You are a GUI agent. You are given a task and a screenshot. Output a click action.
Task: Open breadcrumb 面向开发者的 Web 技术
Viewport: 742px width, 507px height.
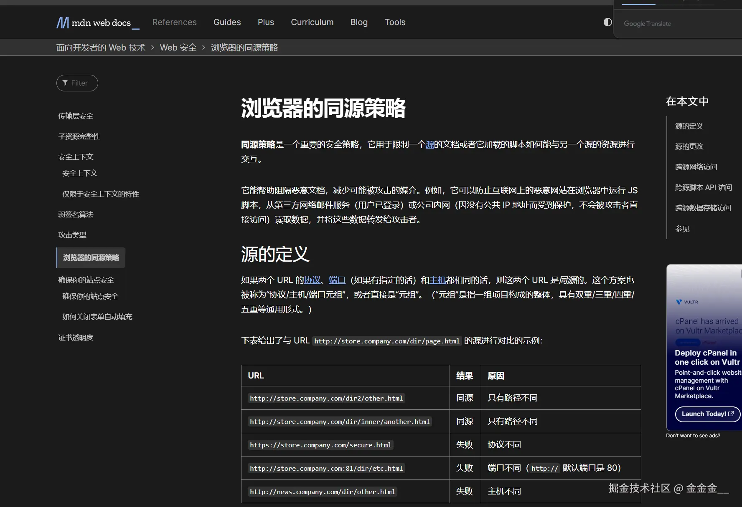click(x=101, y=48)
